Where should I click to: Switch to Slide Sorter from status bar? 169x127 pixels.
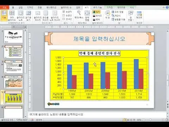point(128,120)
